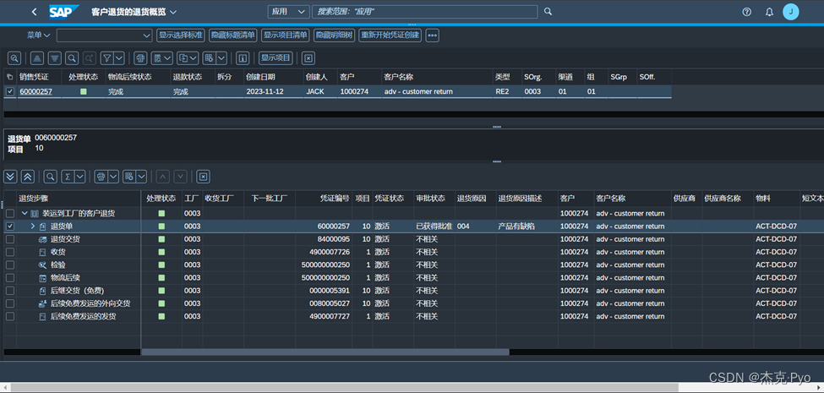Click layout icon in lower tree toolbar
Image resolution: width=824 pixels, height=393 pixels.
click(129, 177)
